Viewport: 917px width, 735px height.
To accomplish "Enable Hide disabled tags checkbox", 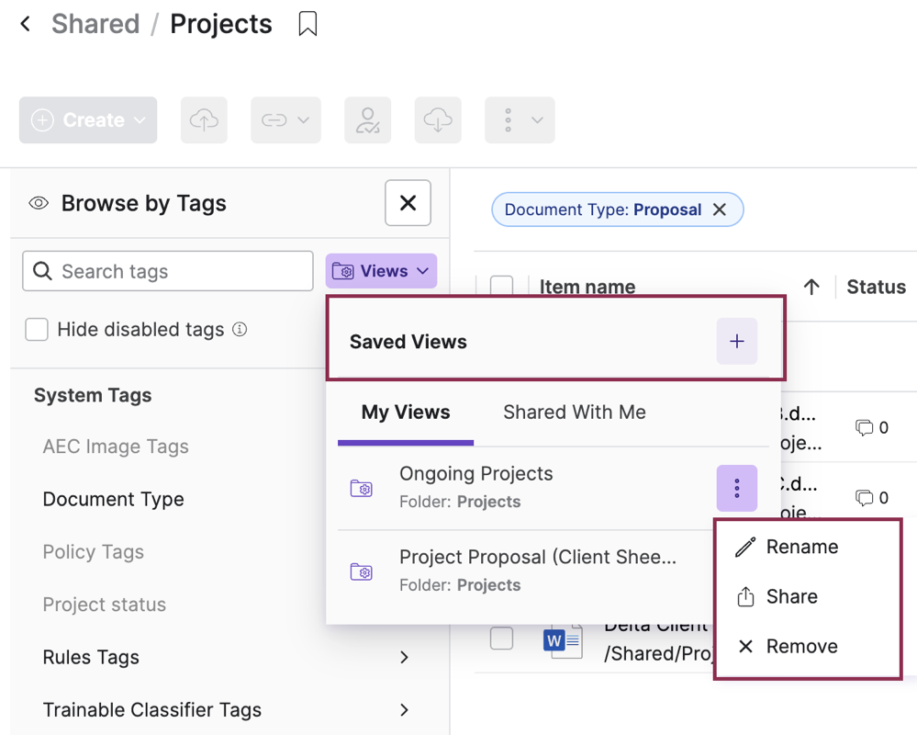I will click(x=37, y=330).
